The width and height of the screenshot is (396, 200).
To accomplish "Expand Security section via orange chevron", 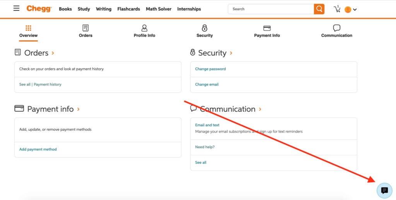I will pyautogui.click(x=231, y=53).
